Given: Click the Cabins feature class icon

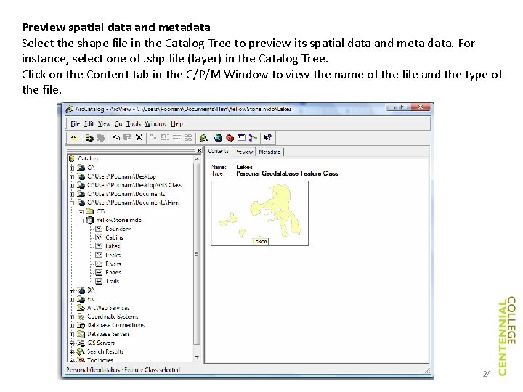Looking at the screenshot, I should [x=99, y=237].
